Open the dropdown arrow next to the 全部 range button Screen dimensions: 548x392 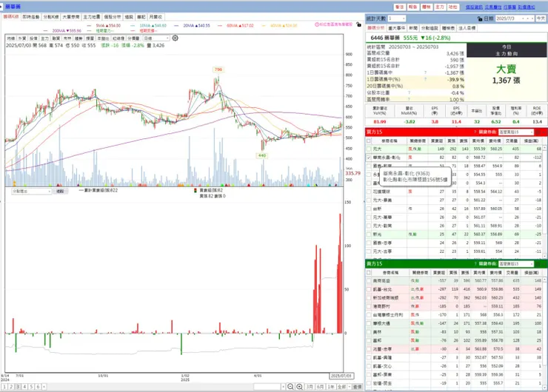(x=349, y=387)
